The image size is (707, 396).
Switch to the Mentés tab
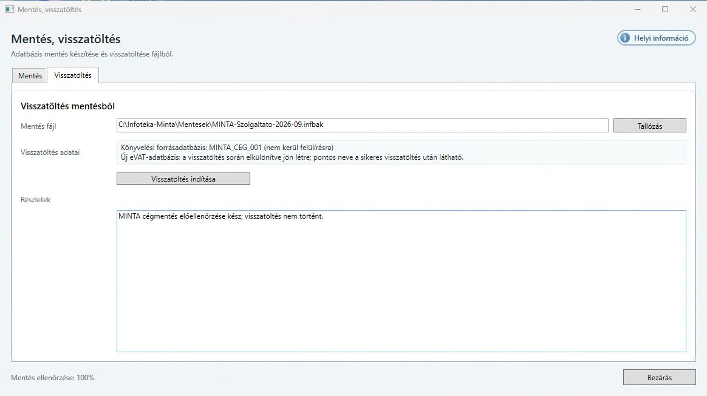pyautogui.click(x=30, y=76)
